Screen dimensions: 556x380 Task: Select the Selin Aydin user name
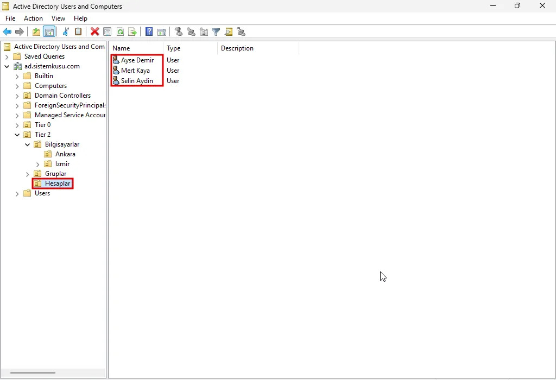pos(137,80)
